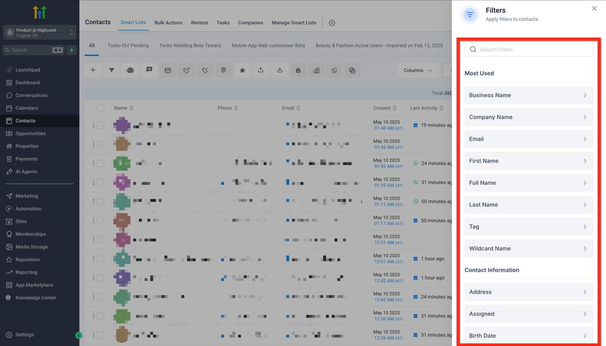This screenshot has width=606, height=346.
Task: Open AI Agents in the sidebar
Action: click(26, 172)
